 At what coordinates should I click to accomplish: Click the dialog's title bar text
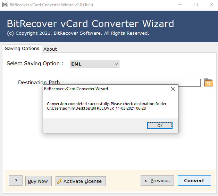[76, 89]
